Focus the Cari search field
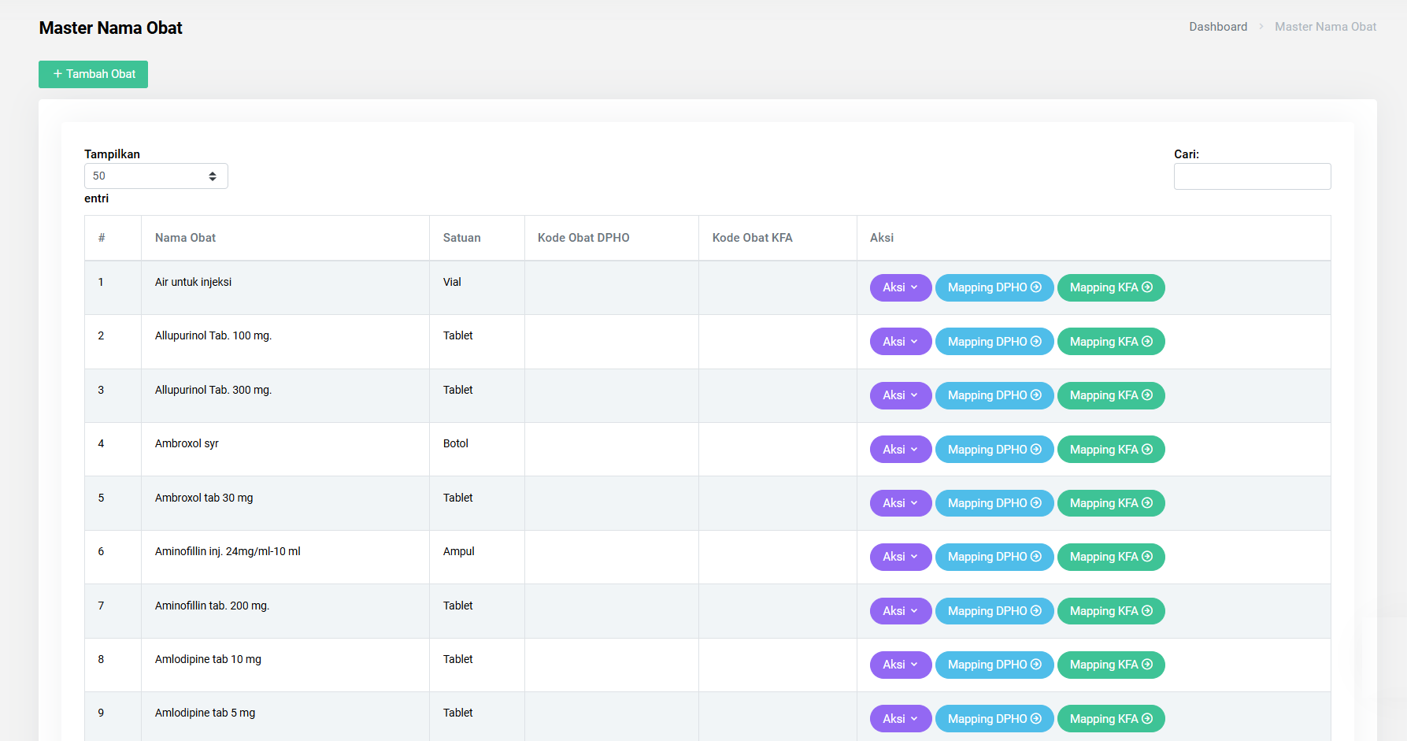The height and width of the screenshot is (741, 1407). tap(1252, 176)
